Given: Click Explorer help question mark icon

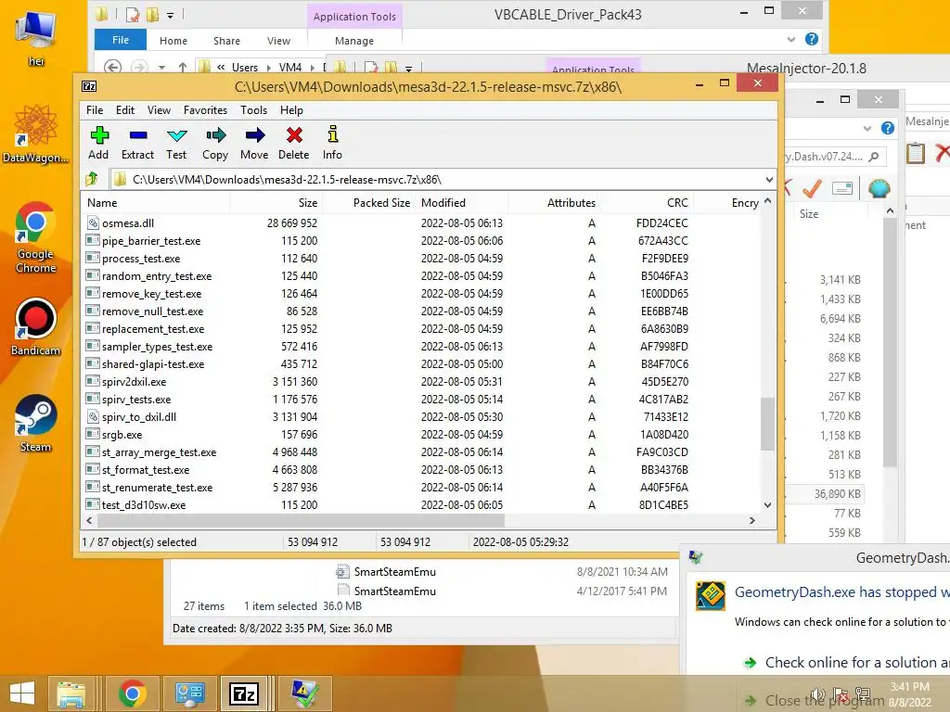Looking at the screenshot, I should coord(812,39).
